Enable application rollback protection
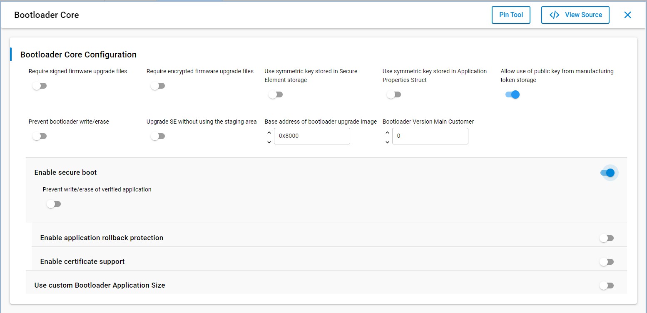647x313 pixels. coord(607,238)
